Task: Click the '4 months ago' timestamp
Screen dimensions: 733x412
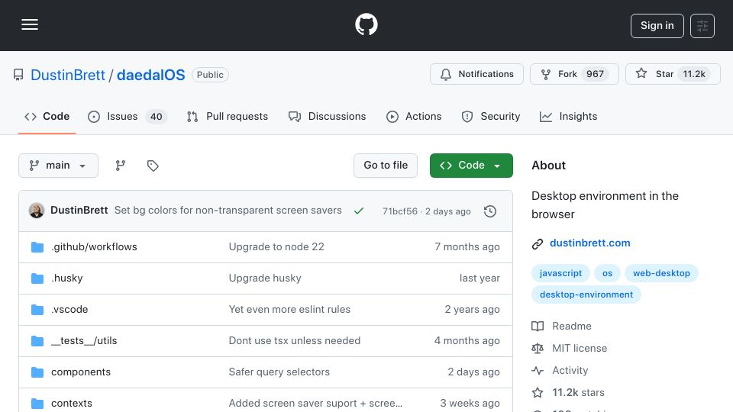Action: pyautogui.click(x=467, y=340)
